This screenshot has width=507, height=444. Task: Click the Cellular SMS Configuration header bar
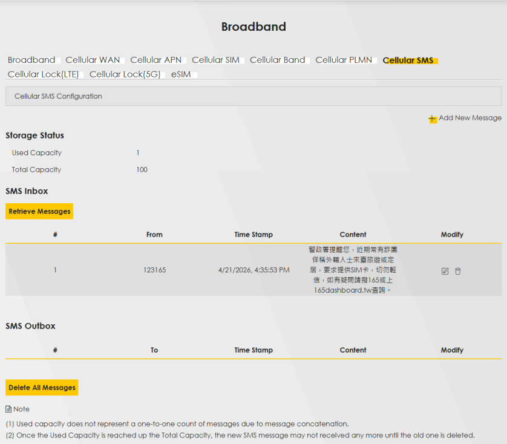point(253,96)
